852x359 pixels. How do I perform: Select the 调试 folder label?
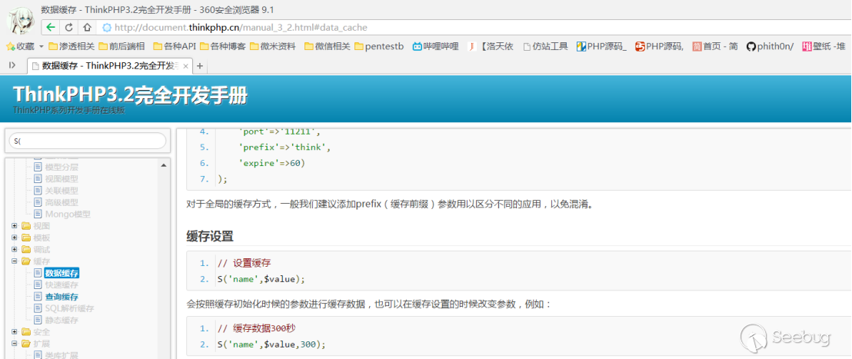[x=42, y=250]
